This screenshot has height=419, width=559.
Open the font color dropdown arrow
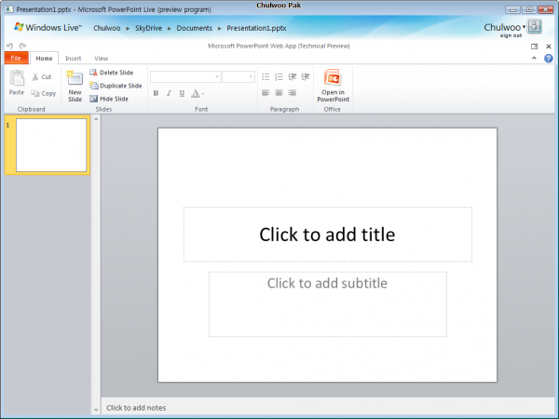click(x=203, y=94)
